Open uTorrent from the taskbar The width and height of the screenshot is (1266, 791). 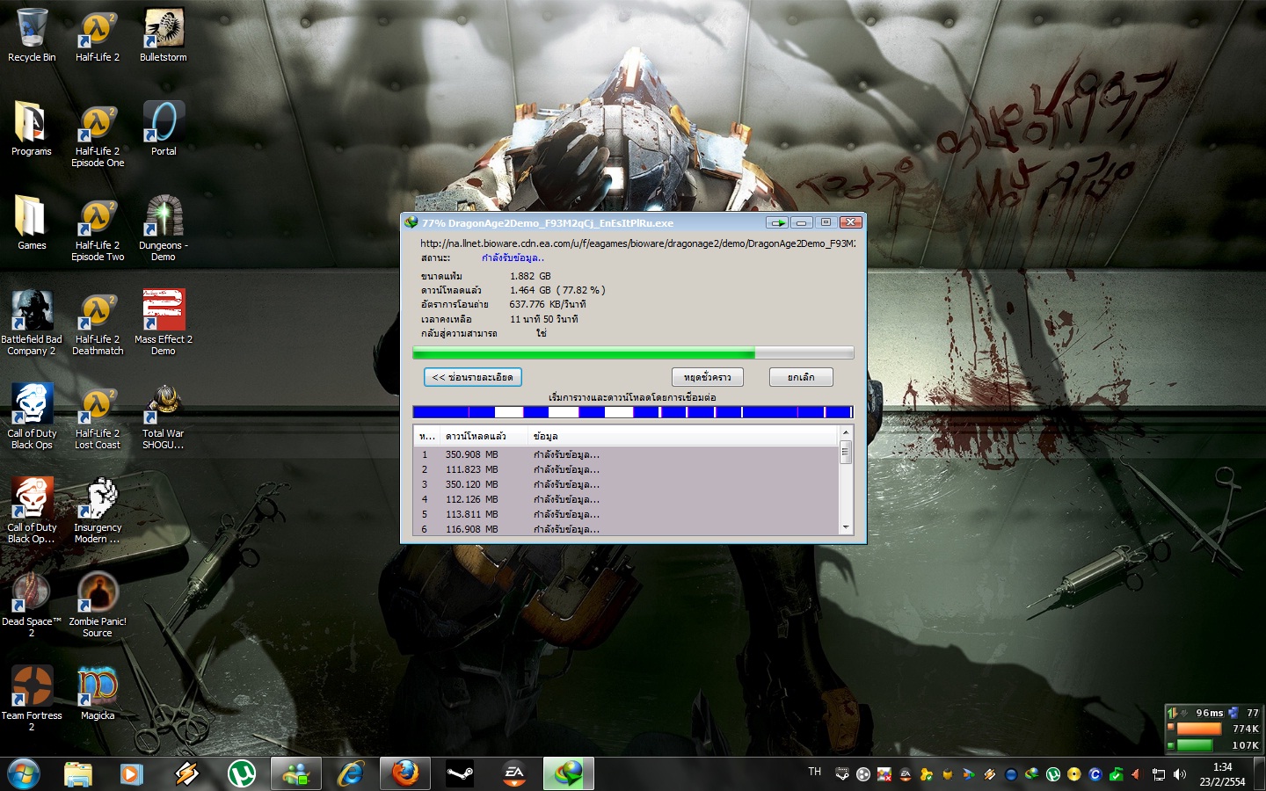tap(241, 773)
